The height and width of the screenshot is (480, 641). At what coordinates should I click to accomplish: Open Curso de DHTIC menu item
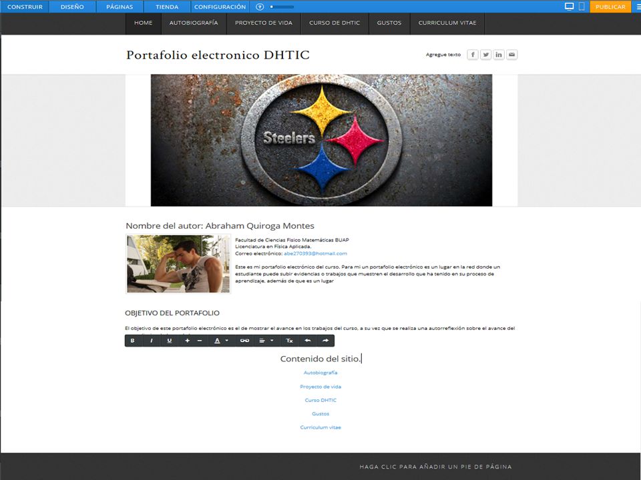pyautogui.click(x=335, y=23)
